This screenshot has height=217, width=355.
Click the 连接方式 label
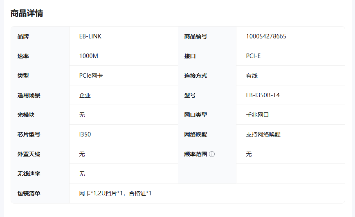(x=195, y=76)
